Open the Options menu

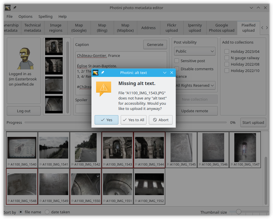coord(25,17)
